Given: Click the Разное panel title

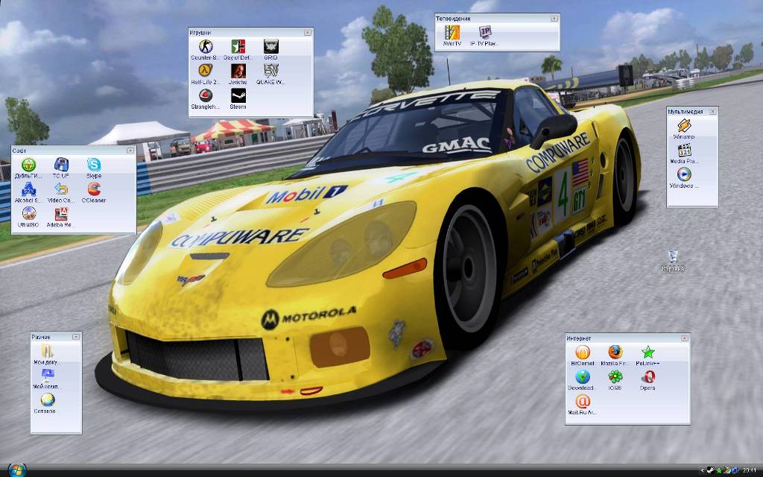Looking at the screenshot, I should coord(41,337).
